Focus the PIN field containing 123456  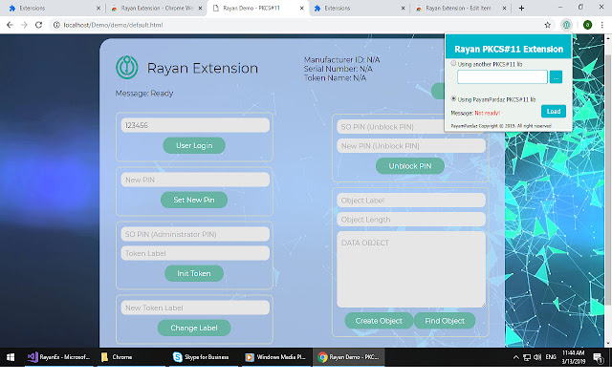(195, 125)
